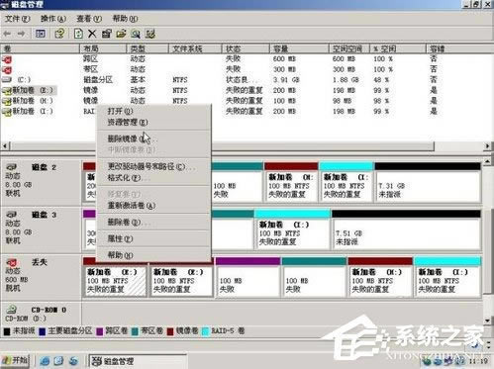Choose 属性 in the context menu
The height and width of the screenshot is (369, 494).
click(x=120, y=238)
